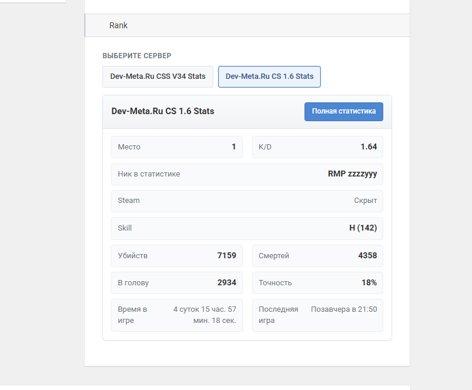Screen dimensions: 472x390
Task: Click the headshots value 2934
Action: [x=227, y=282]
